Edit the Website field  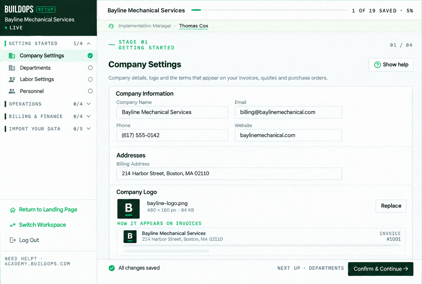288,135
